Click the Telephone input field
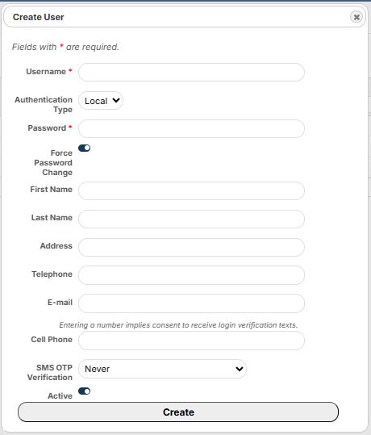Screen dimensions: 371x435 [x=191, y=275]
